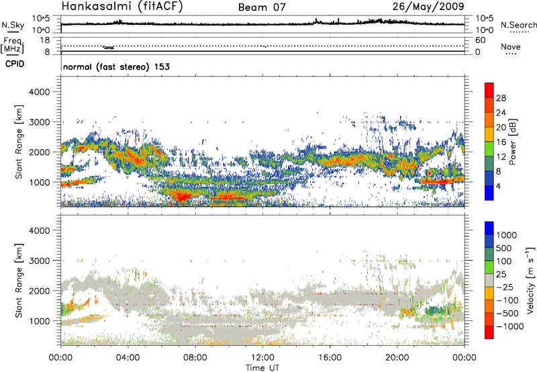Click the '18' frequency axis tick label

pyautogui.click(x=45, y=40)
